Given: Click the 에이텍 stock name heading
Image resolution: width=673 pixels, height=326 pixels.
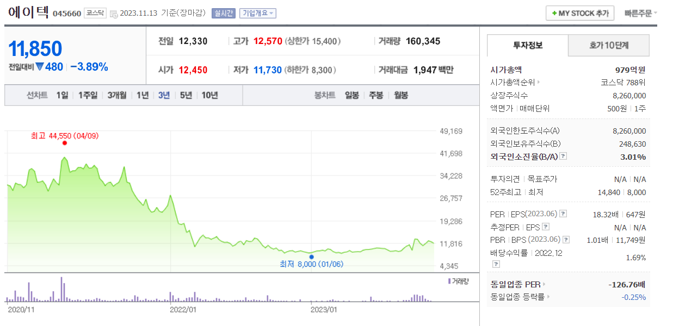Looking at the screenshot, I should coord(28,12).
